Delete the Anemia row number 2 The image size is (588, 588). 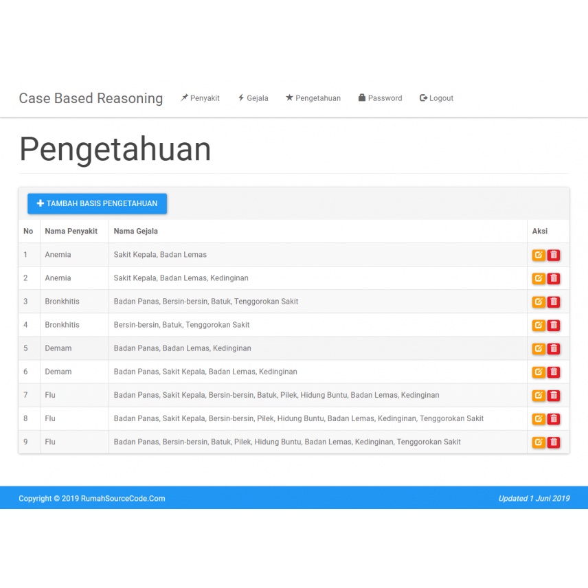coord(554,278)
